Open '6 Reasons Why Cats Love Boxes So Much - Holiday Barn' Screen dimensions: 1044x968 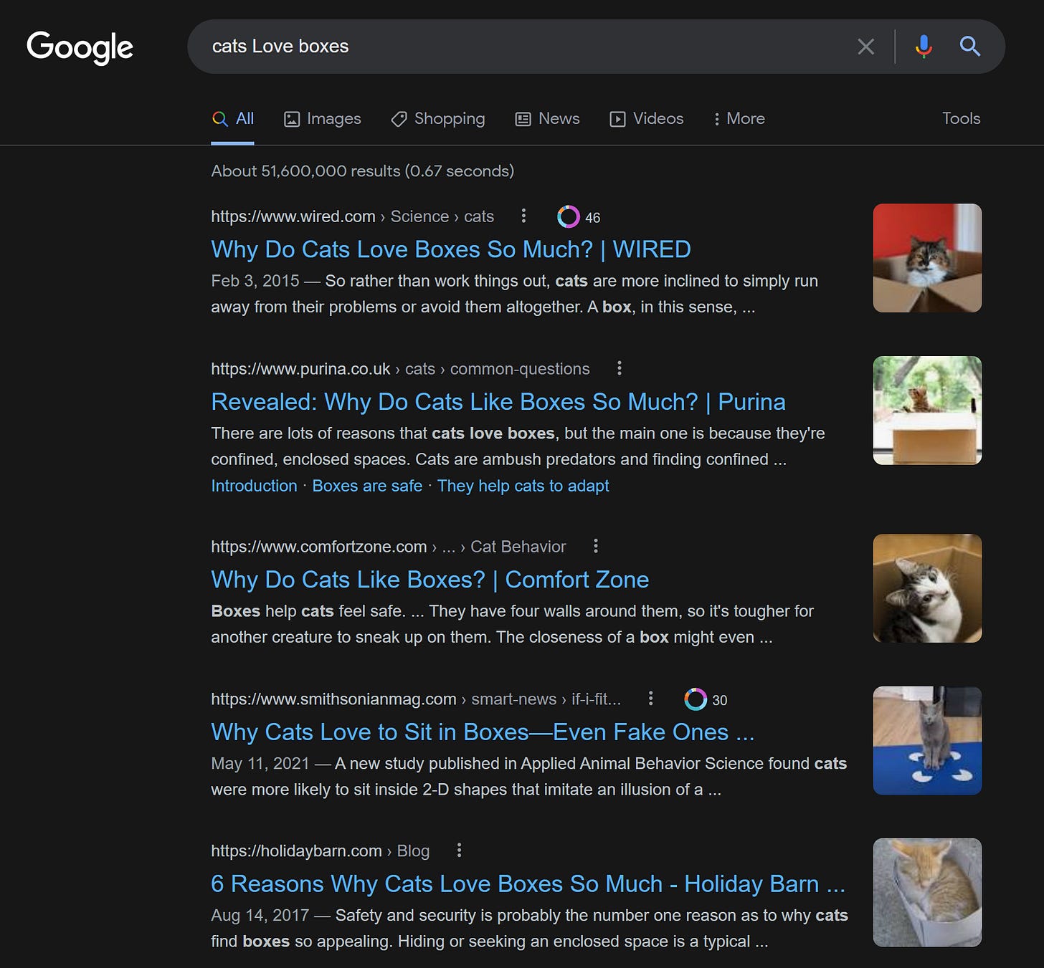click(x=528, y=884)
